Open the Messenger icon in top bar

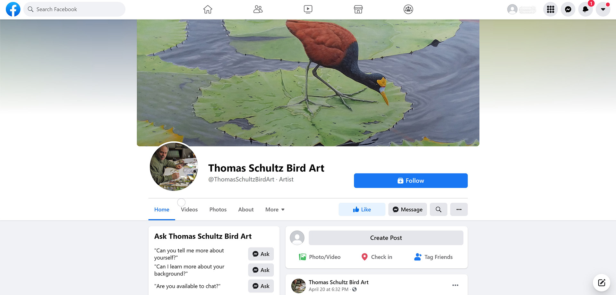point(568,9)
